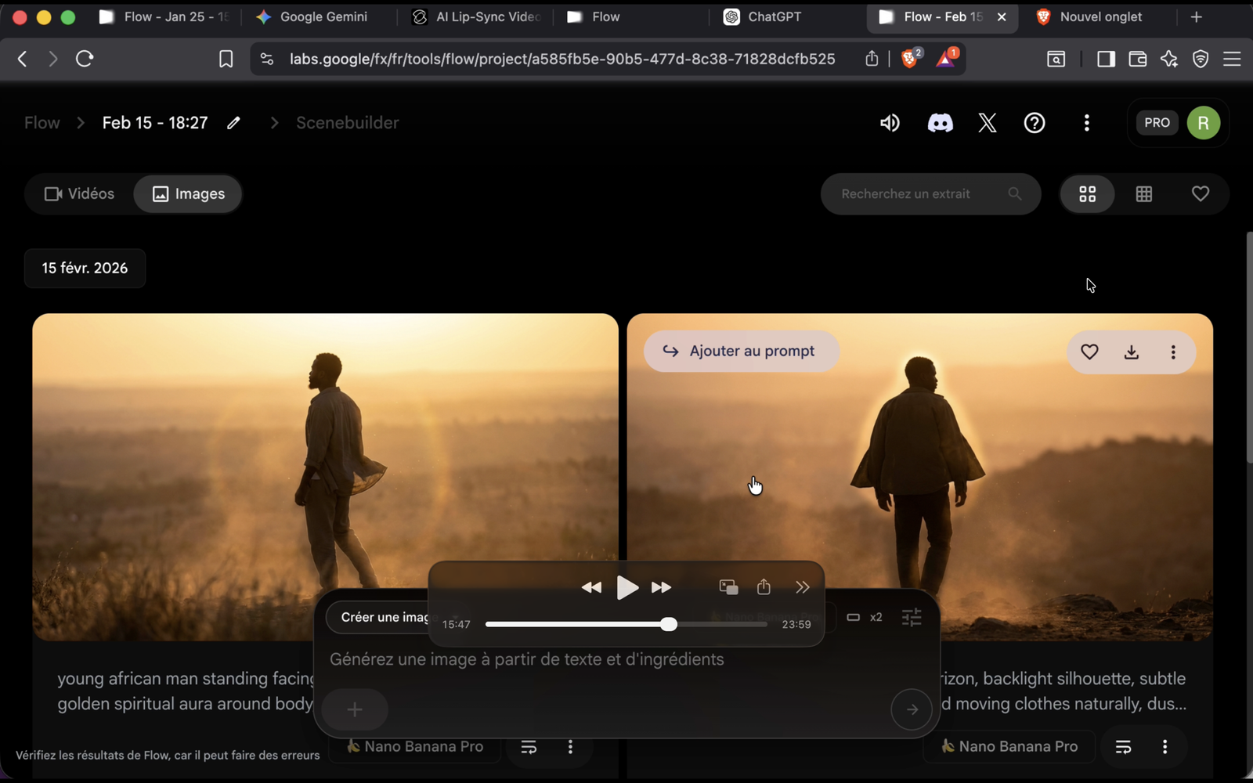
Task: Download the right image
Action: [1131, 352]
